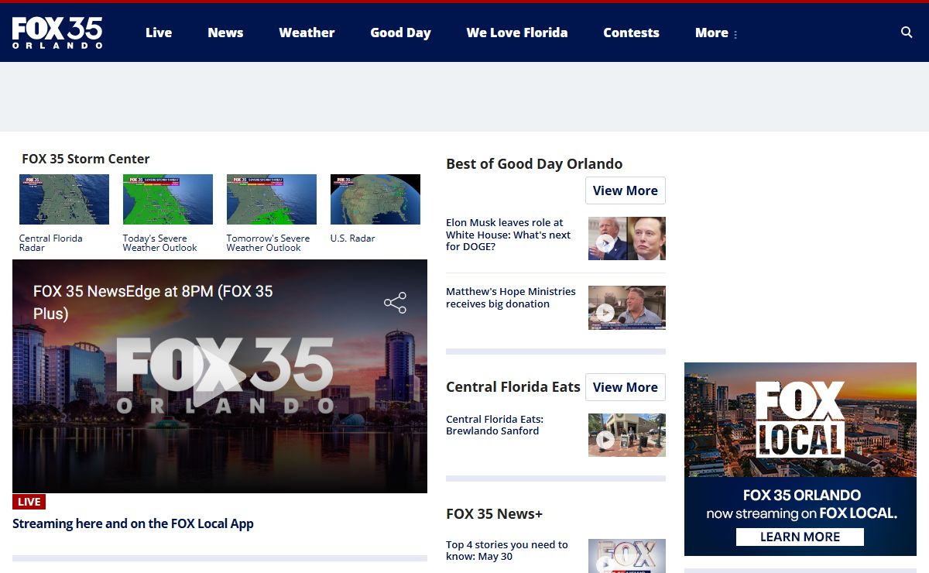Open the Top 4 stories video thumbnail
Screen dimensions: 929x573
(627, 556)
